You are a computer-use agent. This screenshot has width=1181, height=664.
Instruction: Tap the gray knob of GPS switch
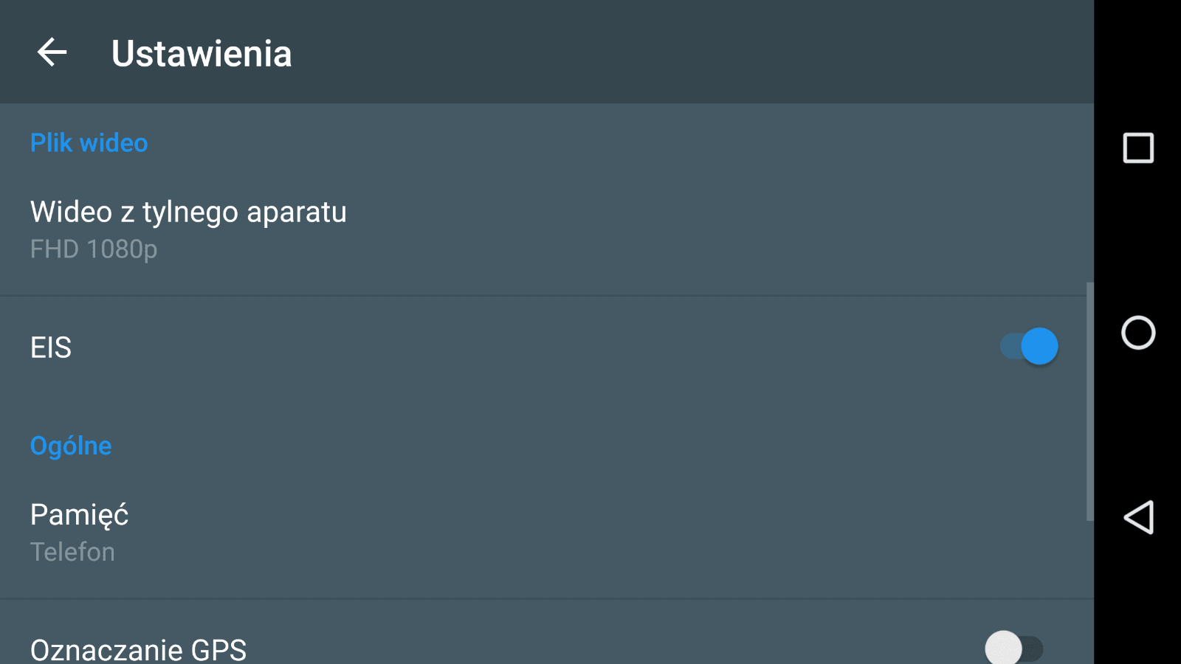(x=1003, y=649)
